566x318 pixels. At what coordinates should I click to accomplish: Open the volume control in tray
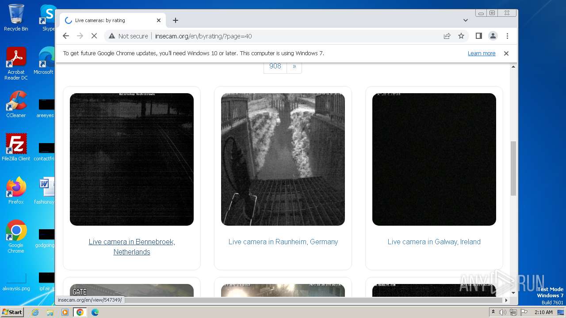click(503, 312)
